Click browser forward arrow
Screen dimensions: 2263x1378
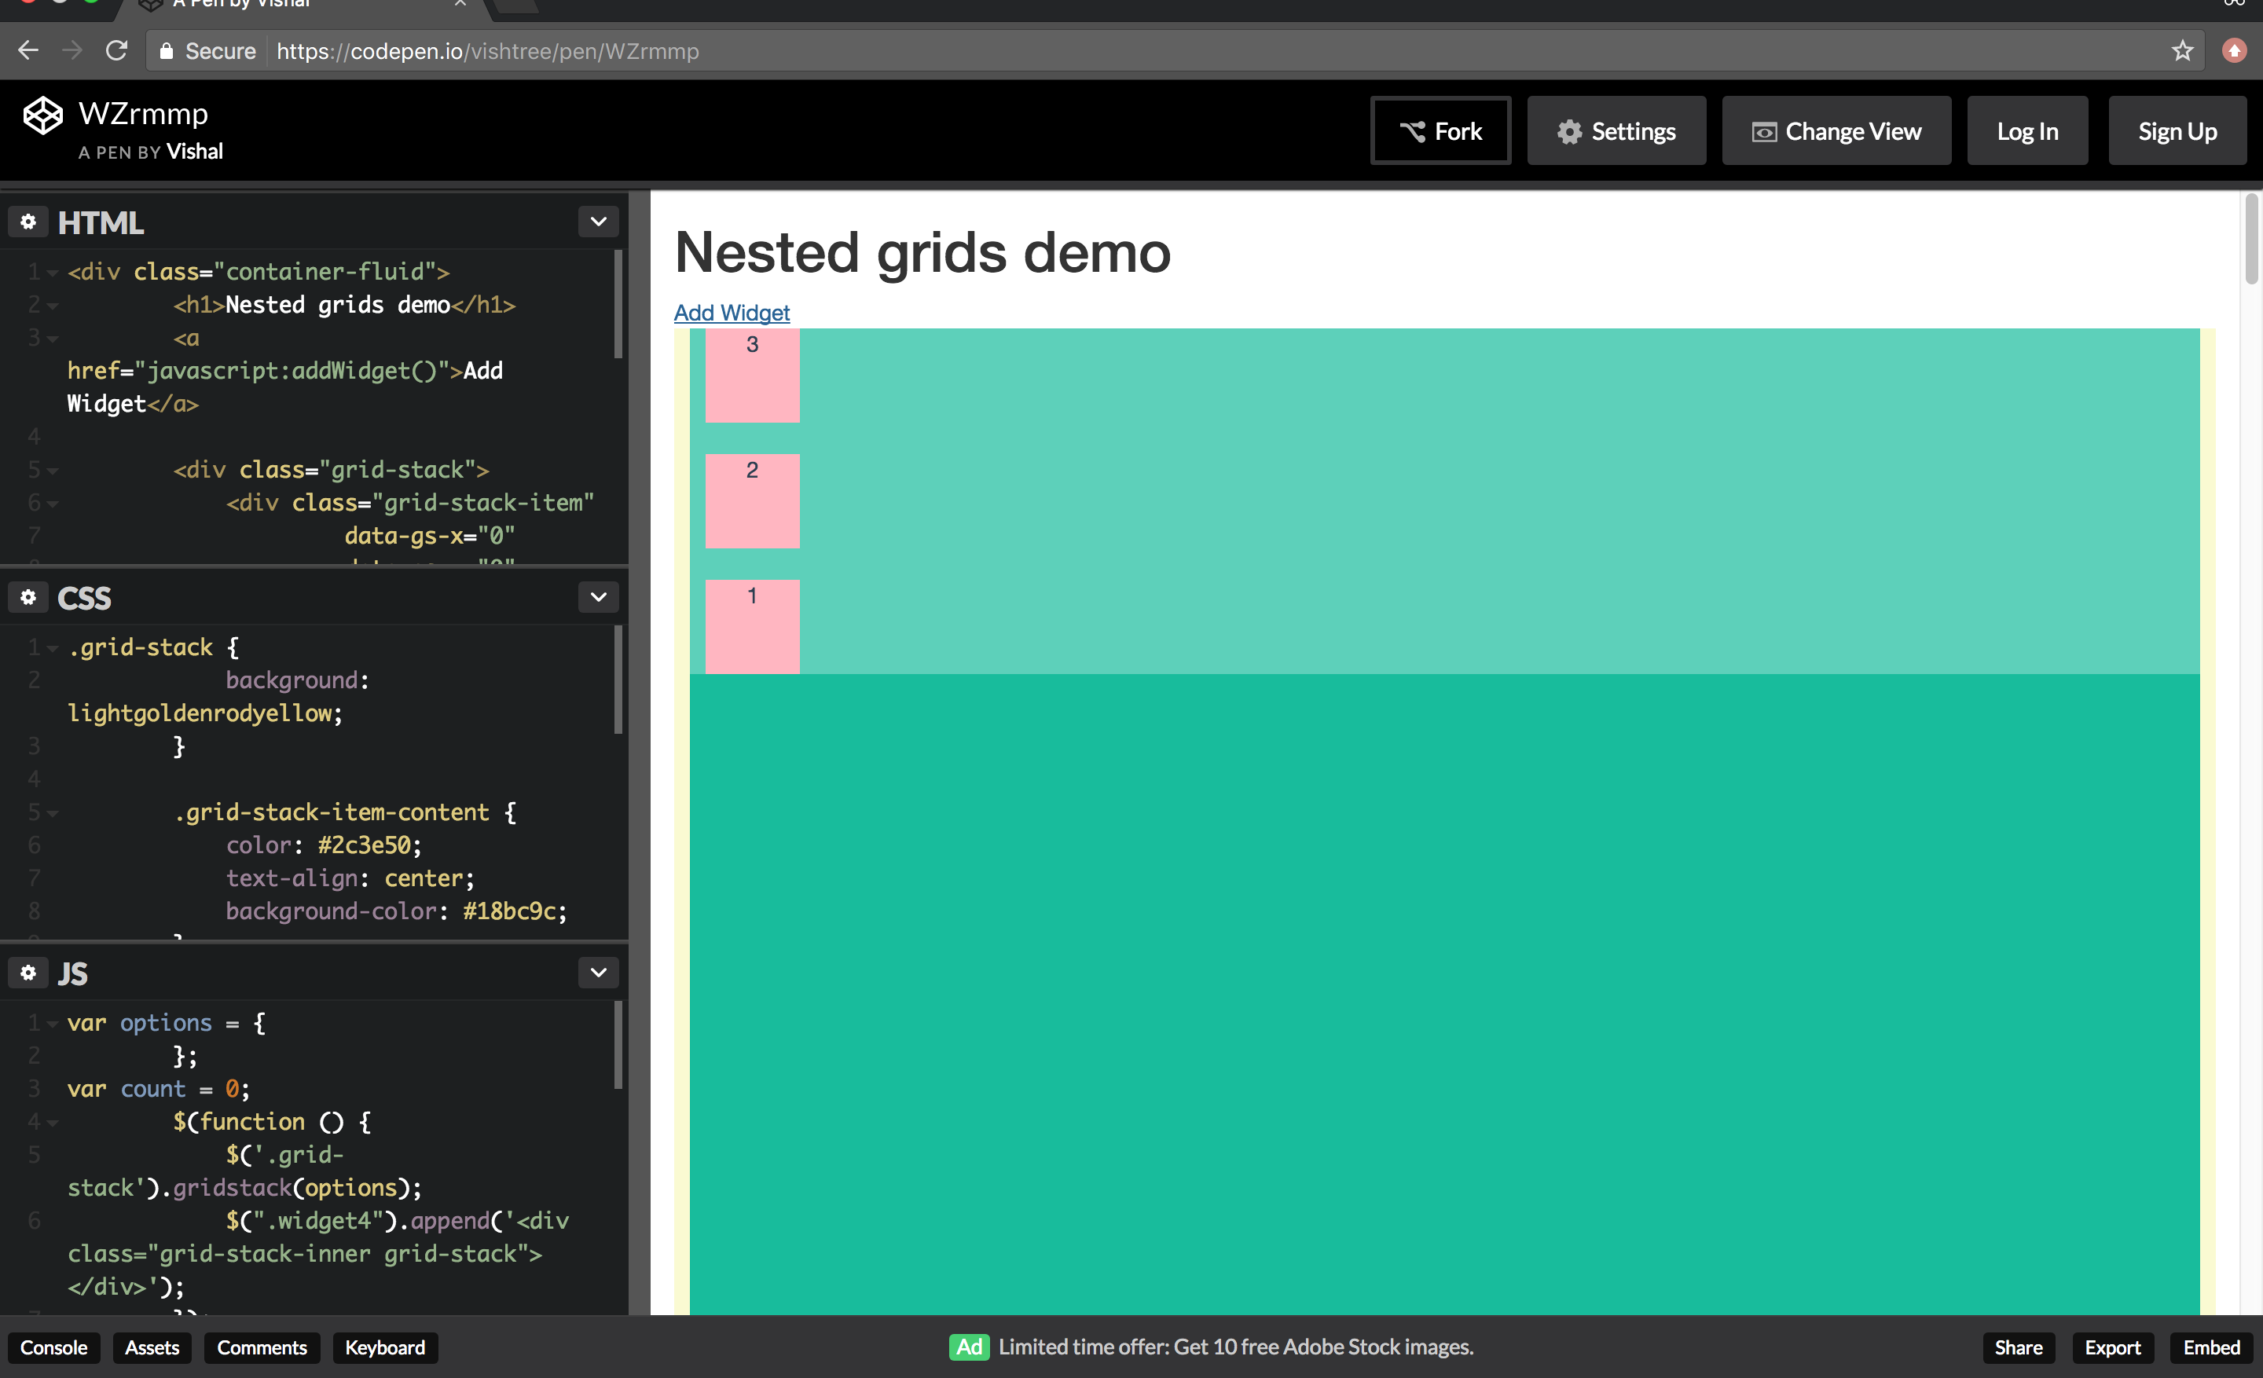[x=72, y=50]
